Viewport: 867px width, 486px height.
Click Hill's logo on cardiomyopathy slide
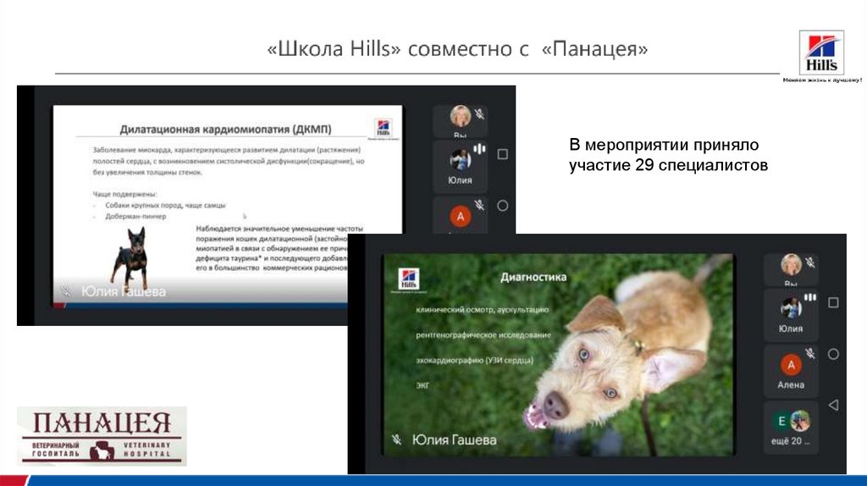click(384, 128)
